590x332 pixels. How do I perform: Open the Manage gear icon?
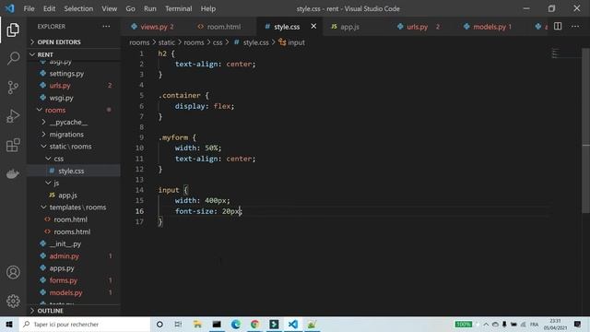point(13,301)
